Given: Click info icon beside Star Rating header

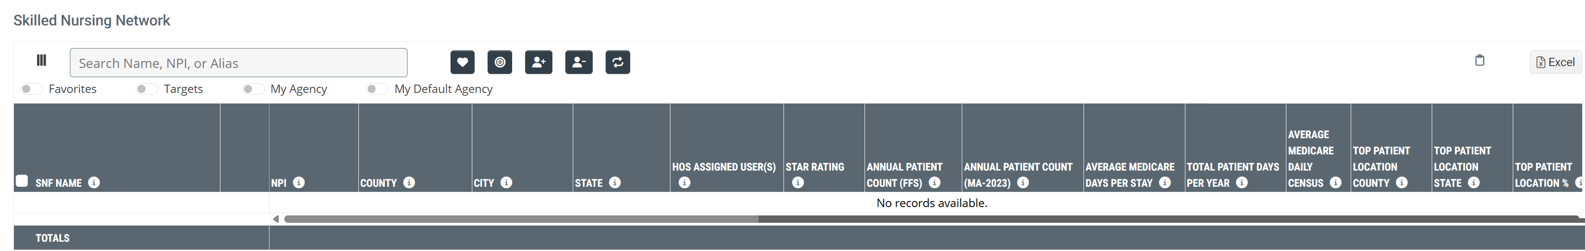Looking at the screenshot, I should 797,182.
